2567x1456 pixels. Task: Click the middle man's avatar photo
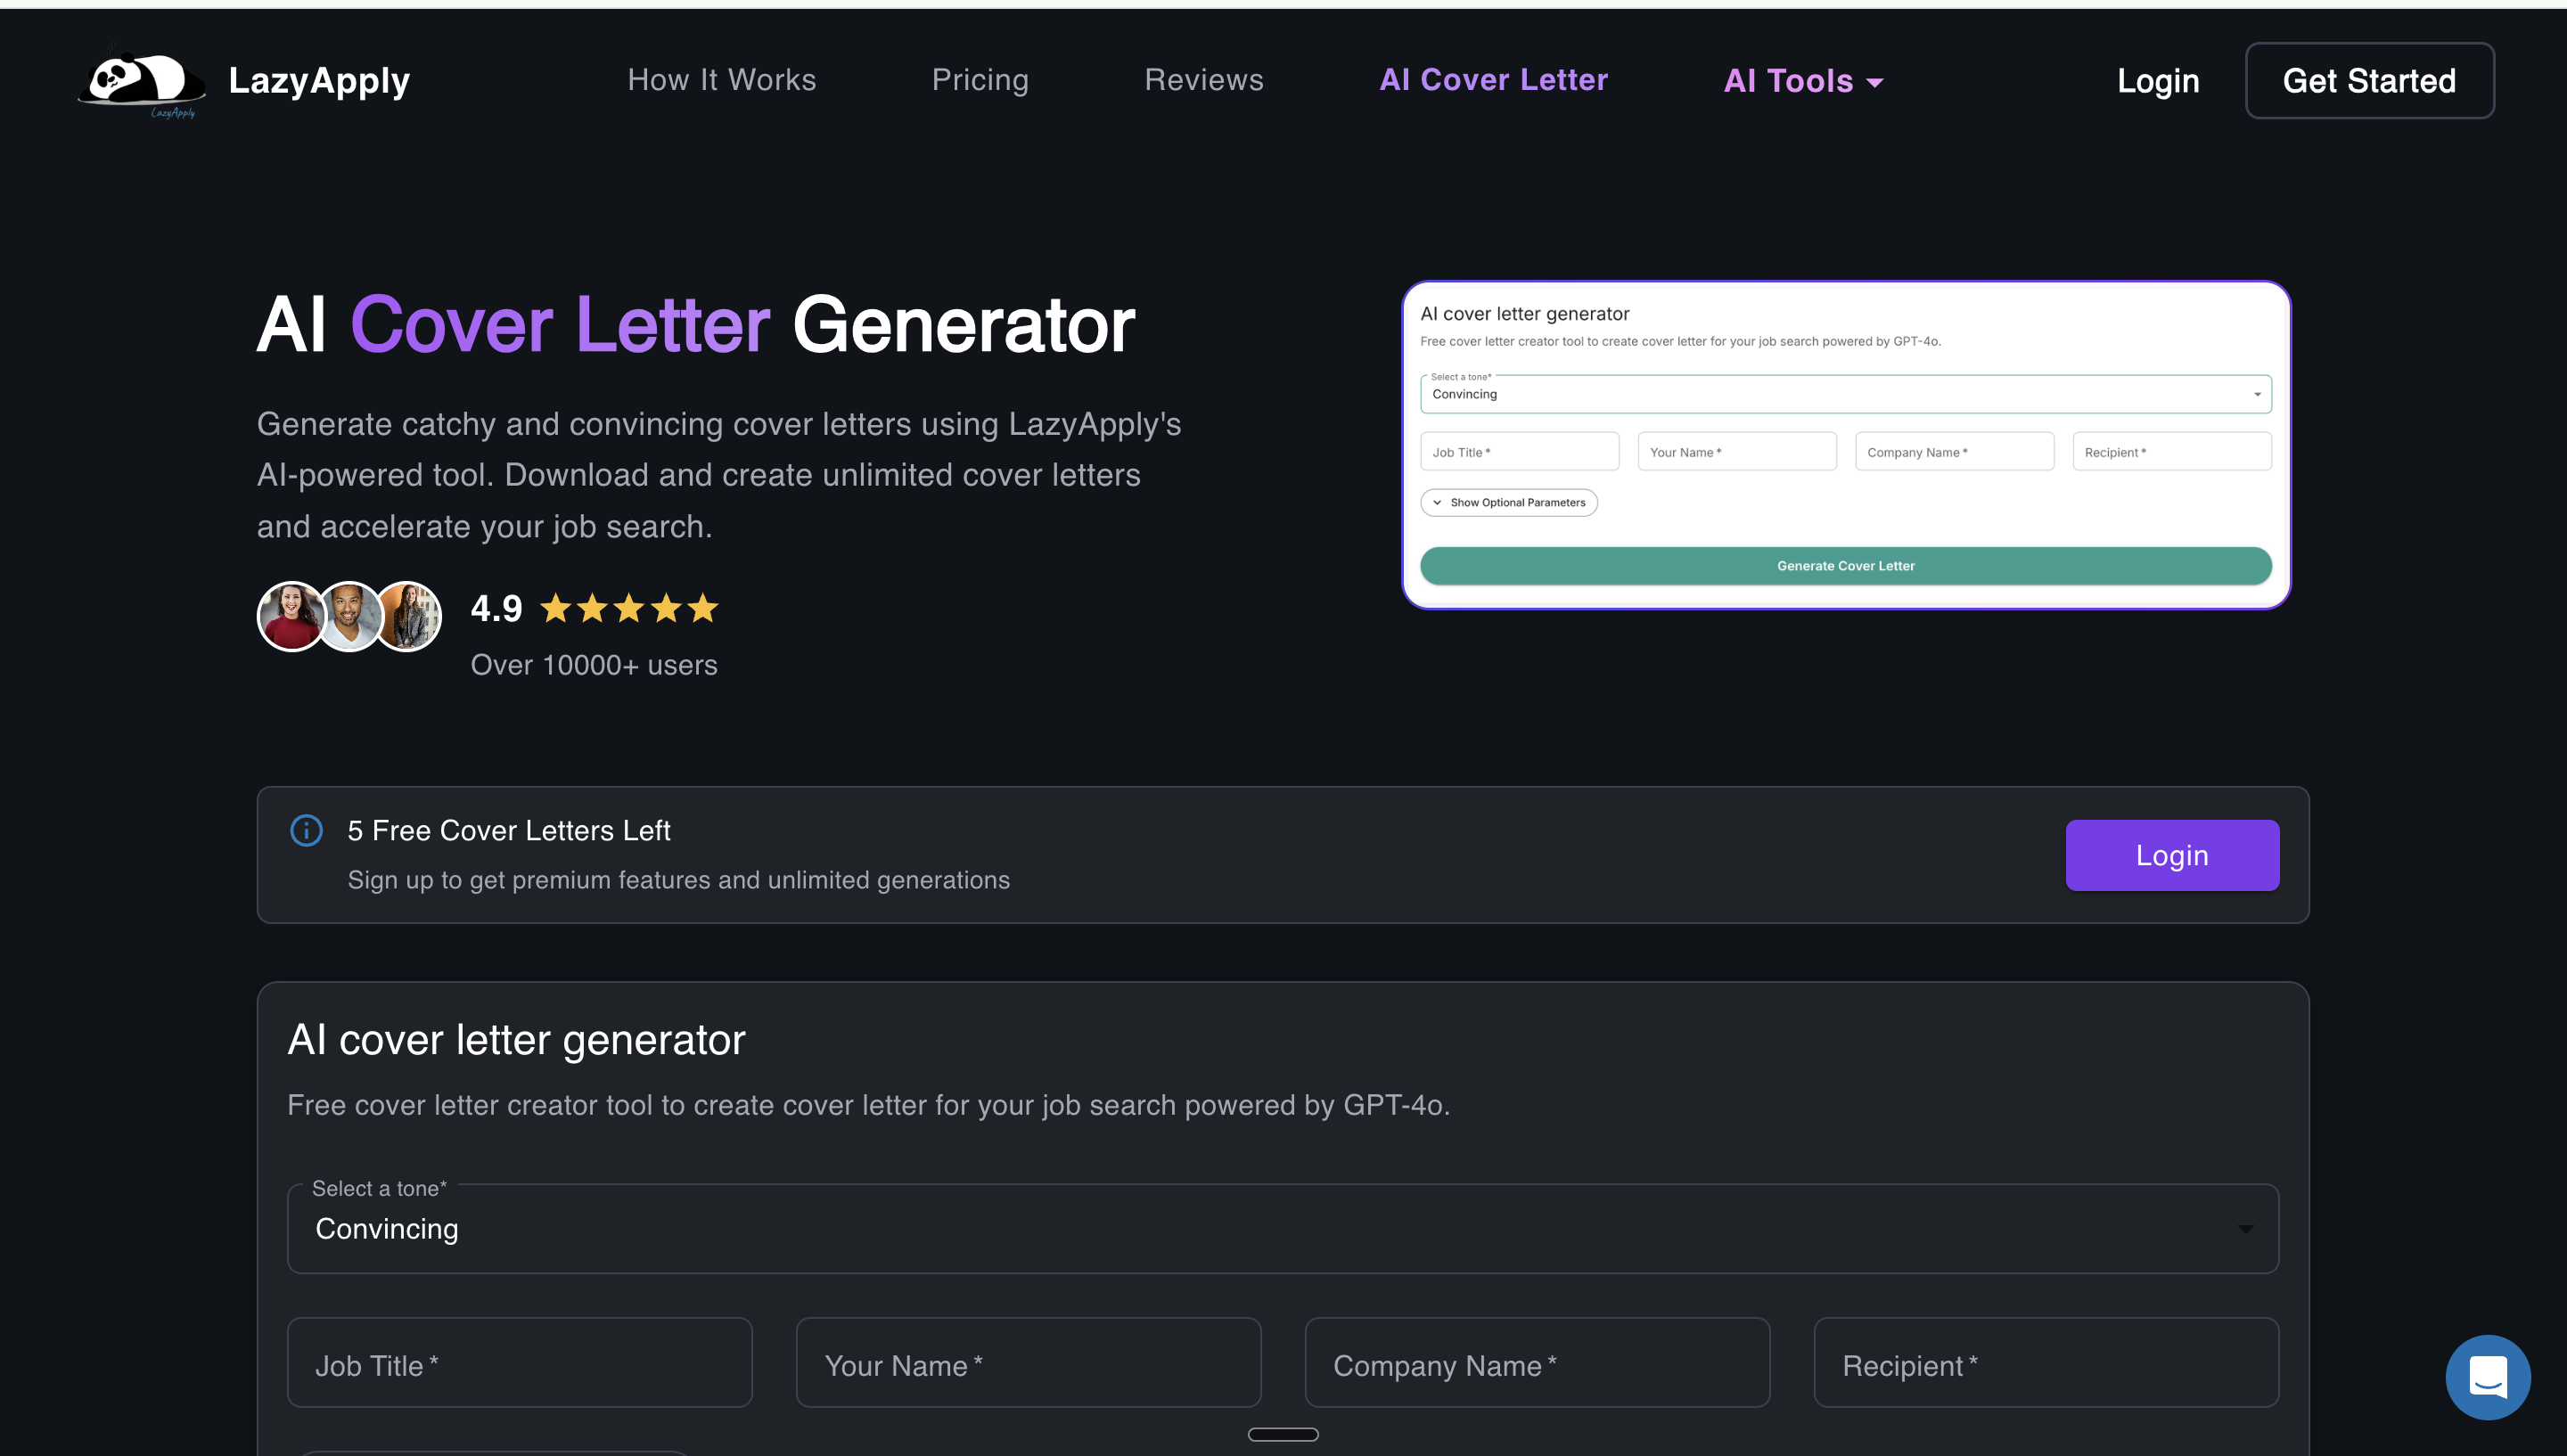[x=349, y=617]
